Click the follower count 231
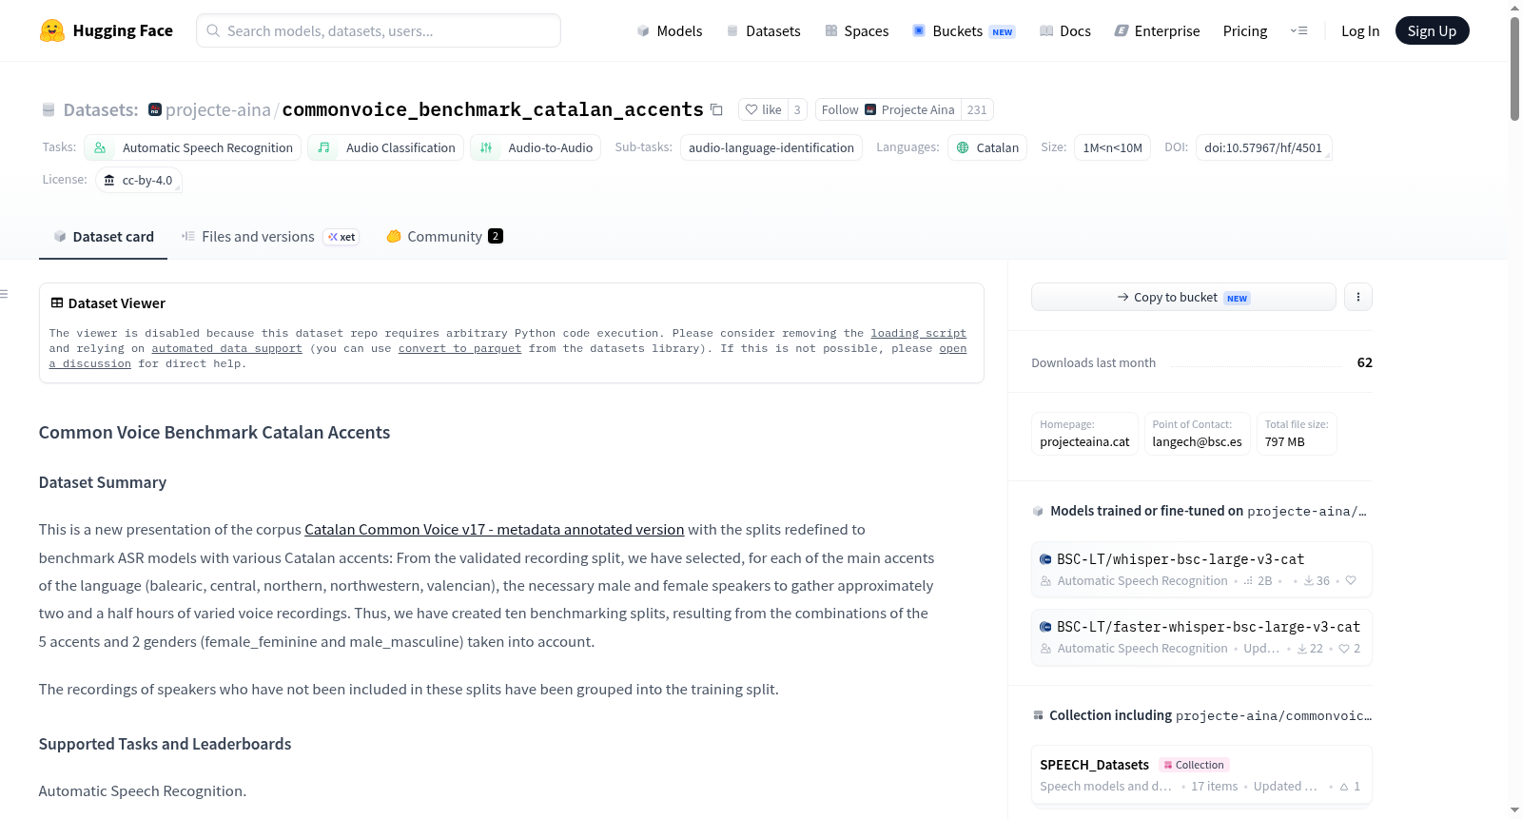 977,110
